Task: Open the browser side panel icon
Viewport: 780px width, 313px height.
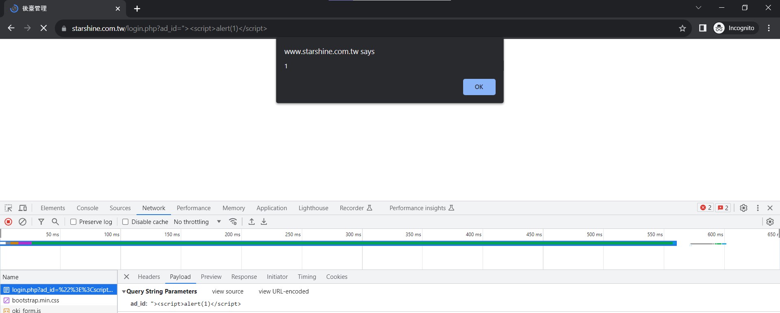Action: tap(703, 28)
